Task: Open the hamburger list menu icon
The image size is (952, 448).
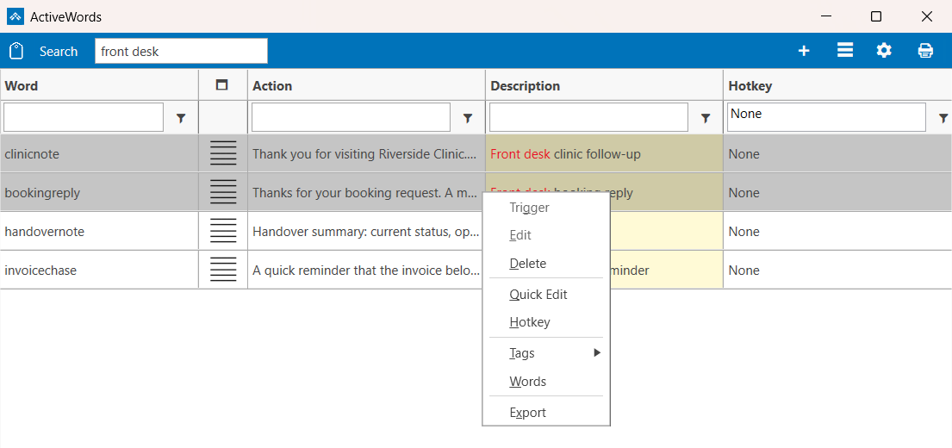Action: [x=845, y=50]
